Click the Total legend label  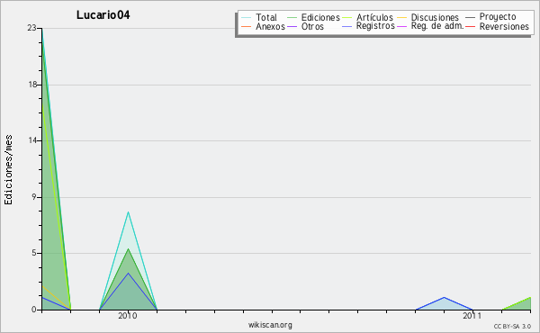266,17
